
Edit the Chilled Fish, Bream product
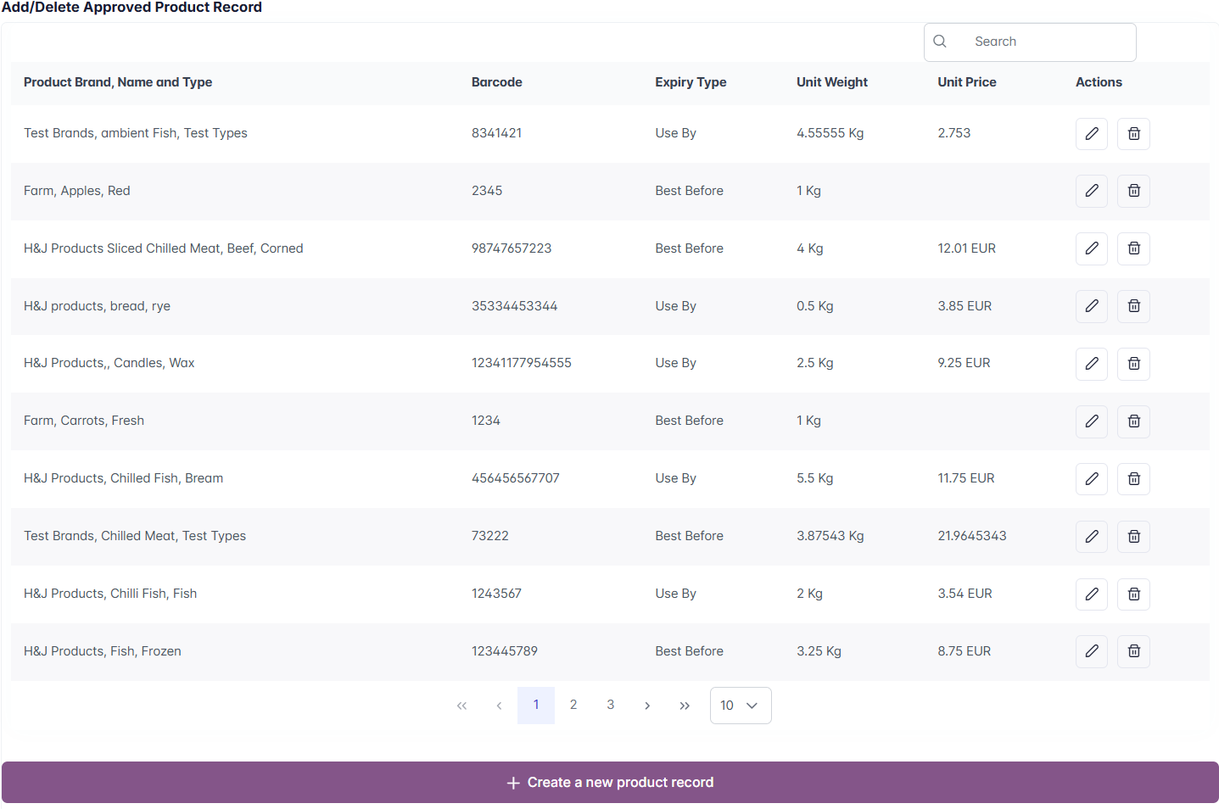(1091, 479)
